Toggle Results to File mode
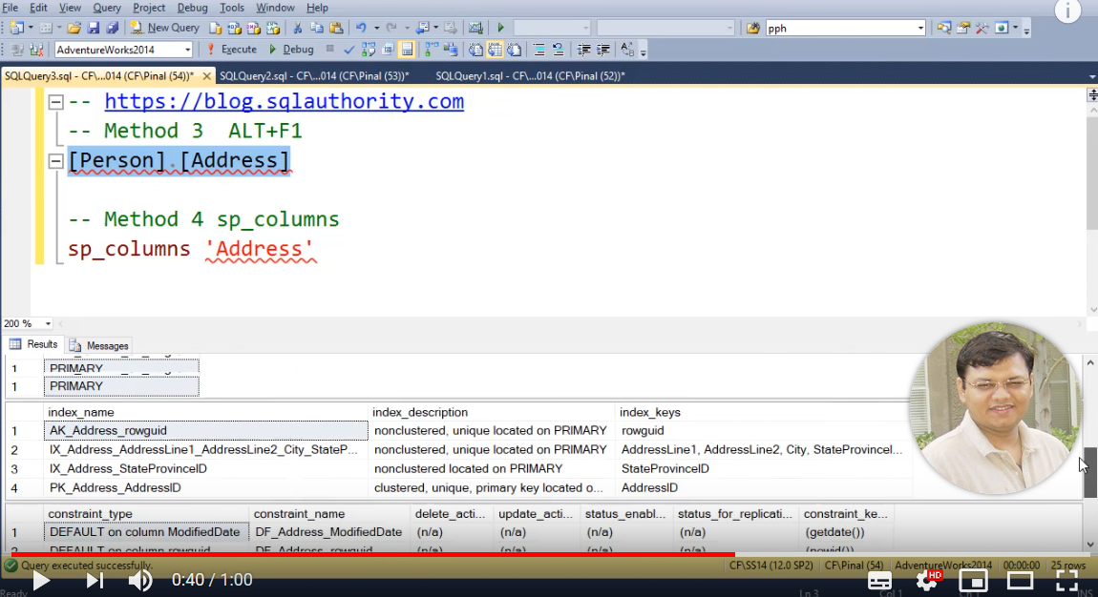1098x597 pixels. click(x=514, y=50)
